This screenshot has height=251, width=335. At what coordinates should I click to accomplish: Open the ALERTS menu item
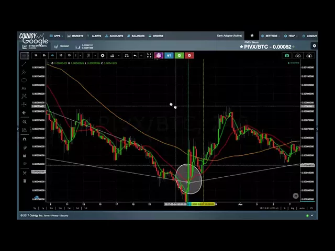pos(95,36)
